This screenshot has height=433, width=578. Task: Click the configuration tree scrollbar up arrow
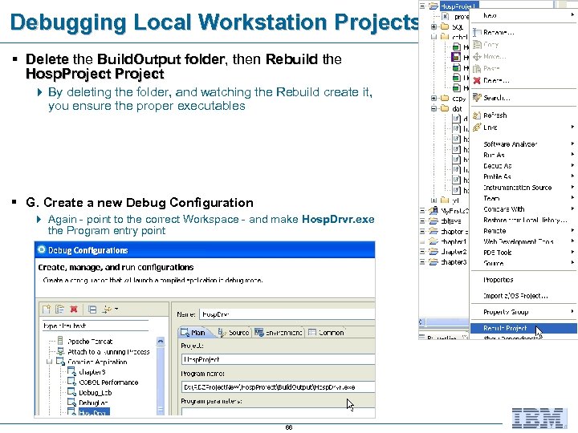click(x=161, y=341)
